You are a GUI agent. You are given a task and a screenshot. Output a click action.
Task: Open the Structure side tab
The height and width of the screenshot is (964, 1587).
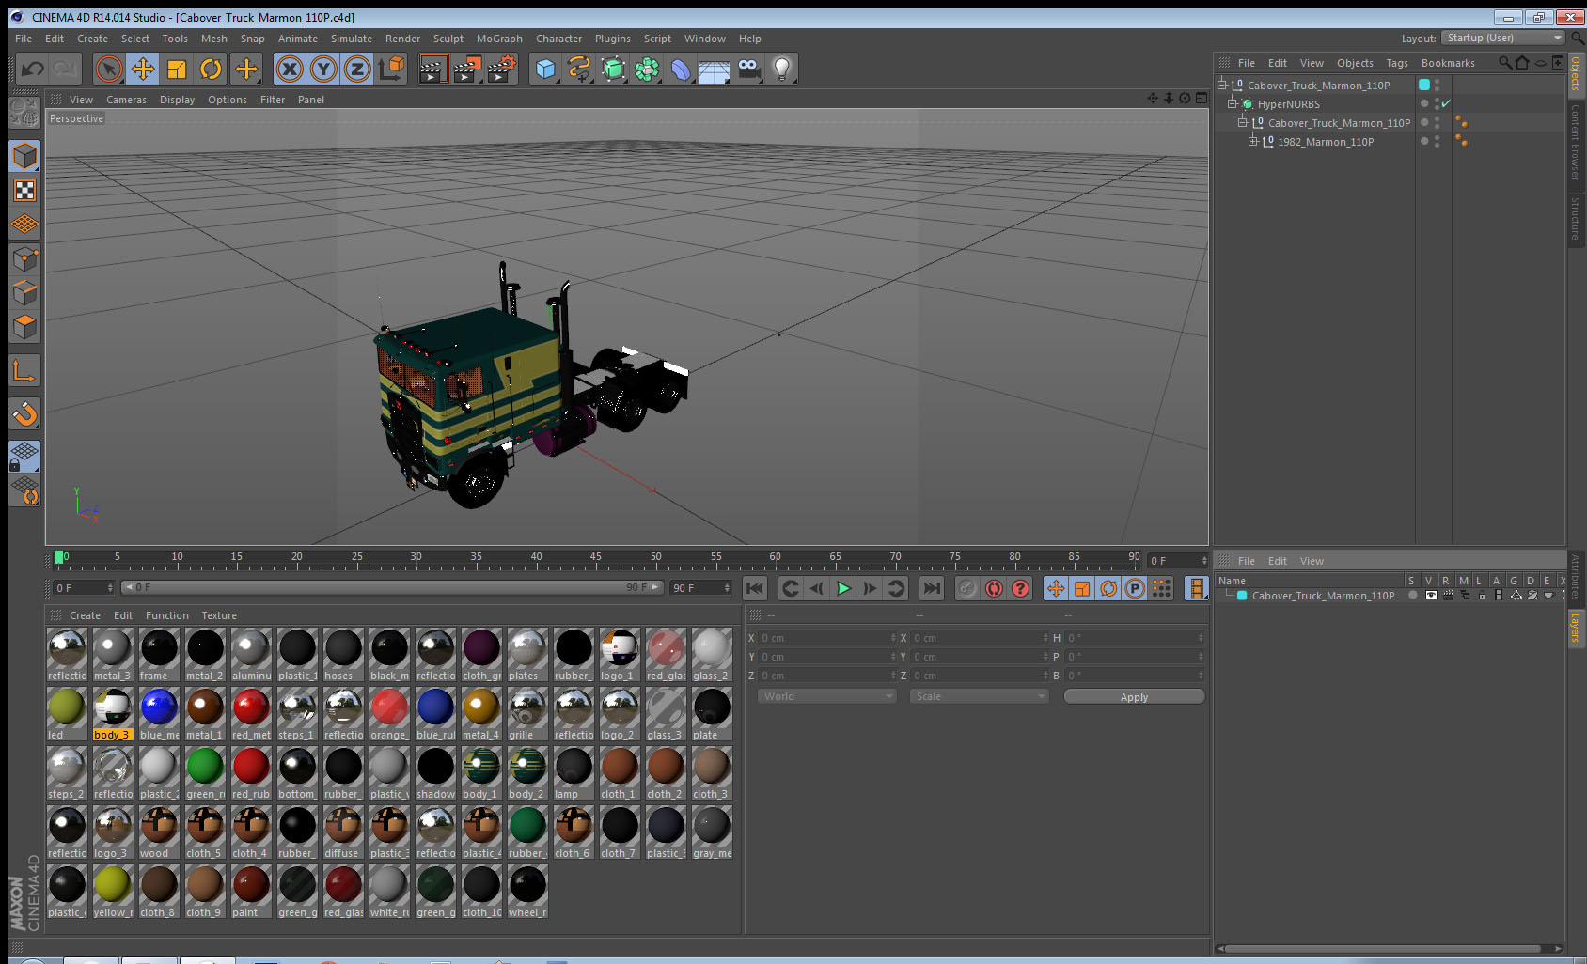pyautogui.click(x=1576, y=218)
